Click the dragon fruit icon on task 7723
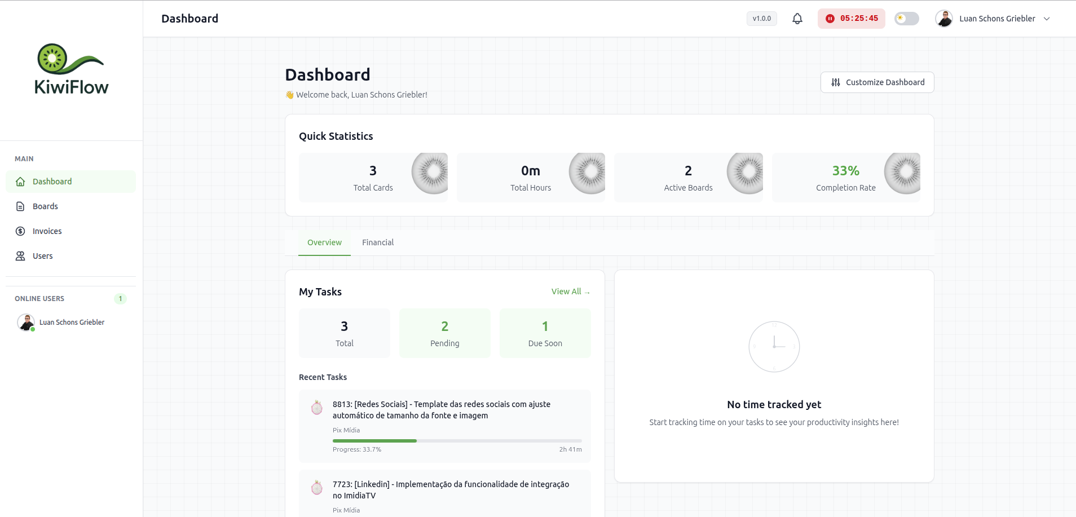The width and height of the screenshot is (1076, 517). (x=317, y=487)
